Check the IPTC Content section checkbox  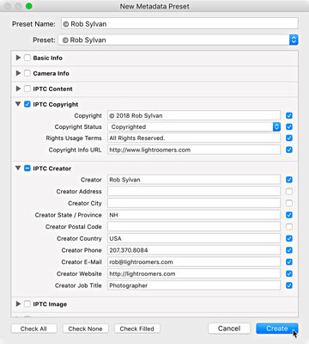click(x=27, y=89)
